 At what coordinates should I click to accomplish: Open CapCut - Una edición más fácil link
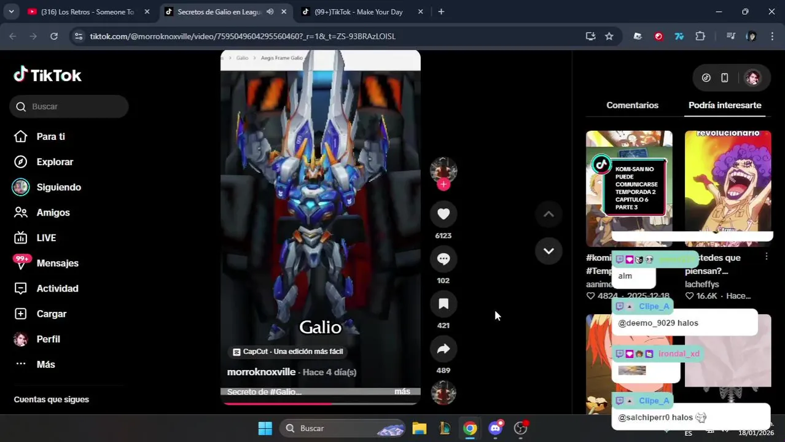pos(287,352)
